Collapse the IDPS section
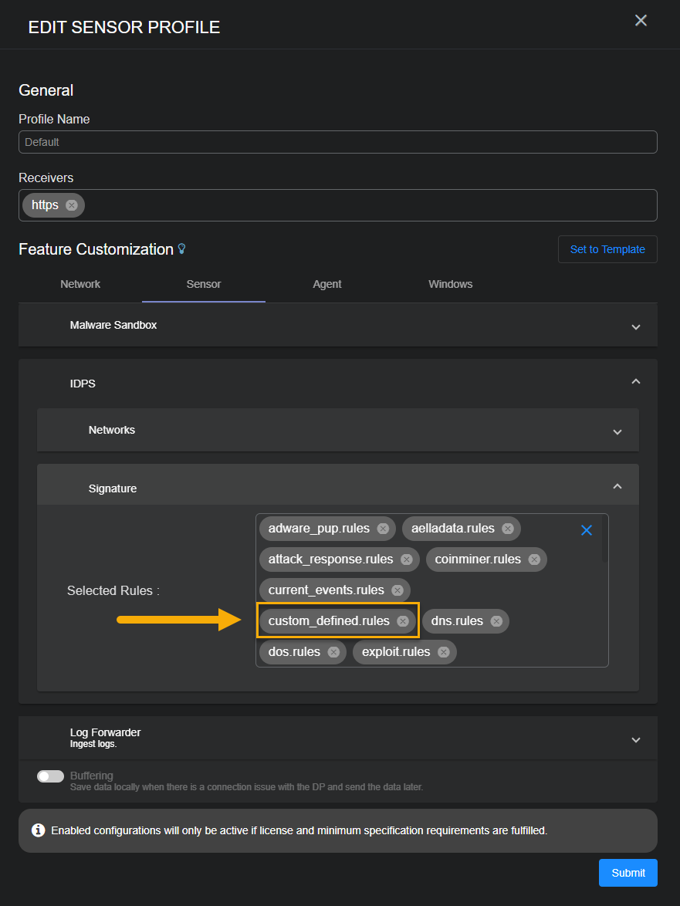The height and width of the screenshot is (906, 680). (x=635, y=380)
